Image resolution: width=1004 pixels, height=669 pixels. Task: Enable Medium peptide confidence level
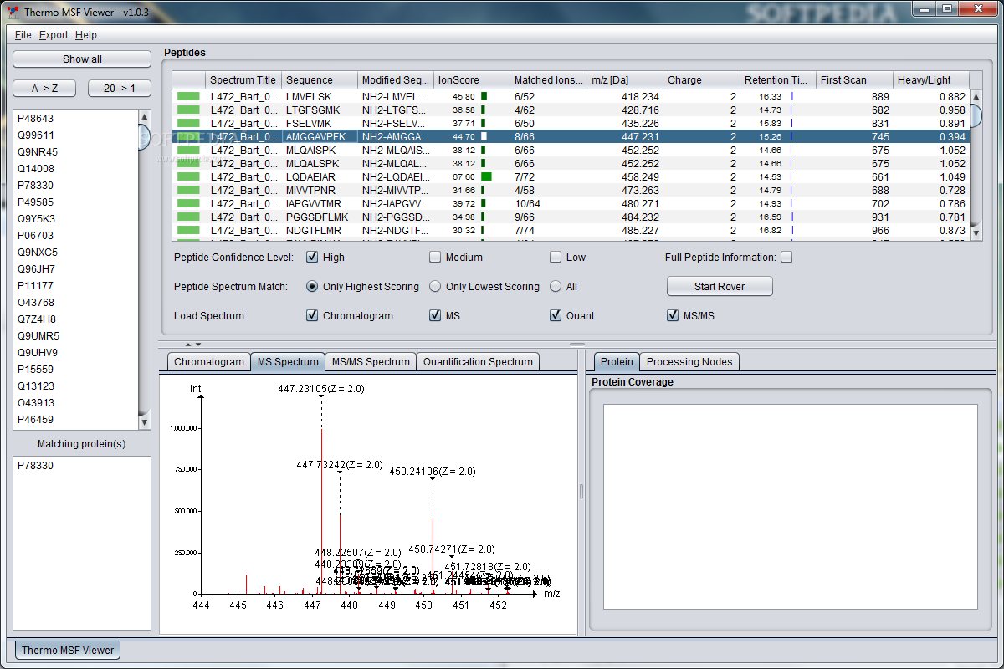pyautogui.click(x=435, y=257)
